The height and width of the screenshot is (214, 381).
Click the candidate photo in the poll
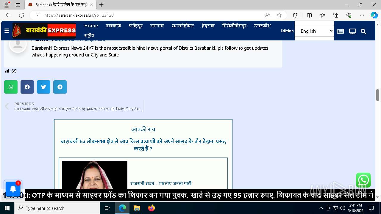95,175
